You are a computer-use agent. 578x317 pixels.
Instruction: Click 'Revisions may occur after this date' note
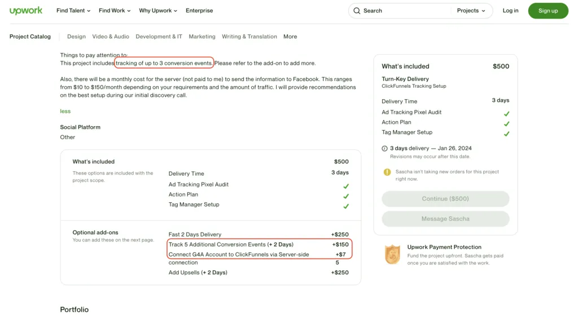[430, 157]
